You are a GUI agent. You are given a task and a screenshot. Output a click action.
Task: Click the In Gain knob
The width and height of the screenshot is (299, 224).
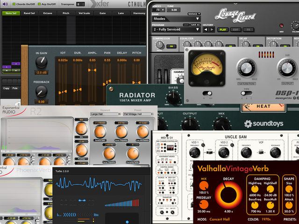[x=41, y=62]
